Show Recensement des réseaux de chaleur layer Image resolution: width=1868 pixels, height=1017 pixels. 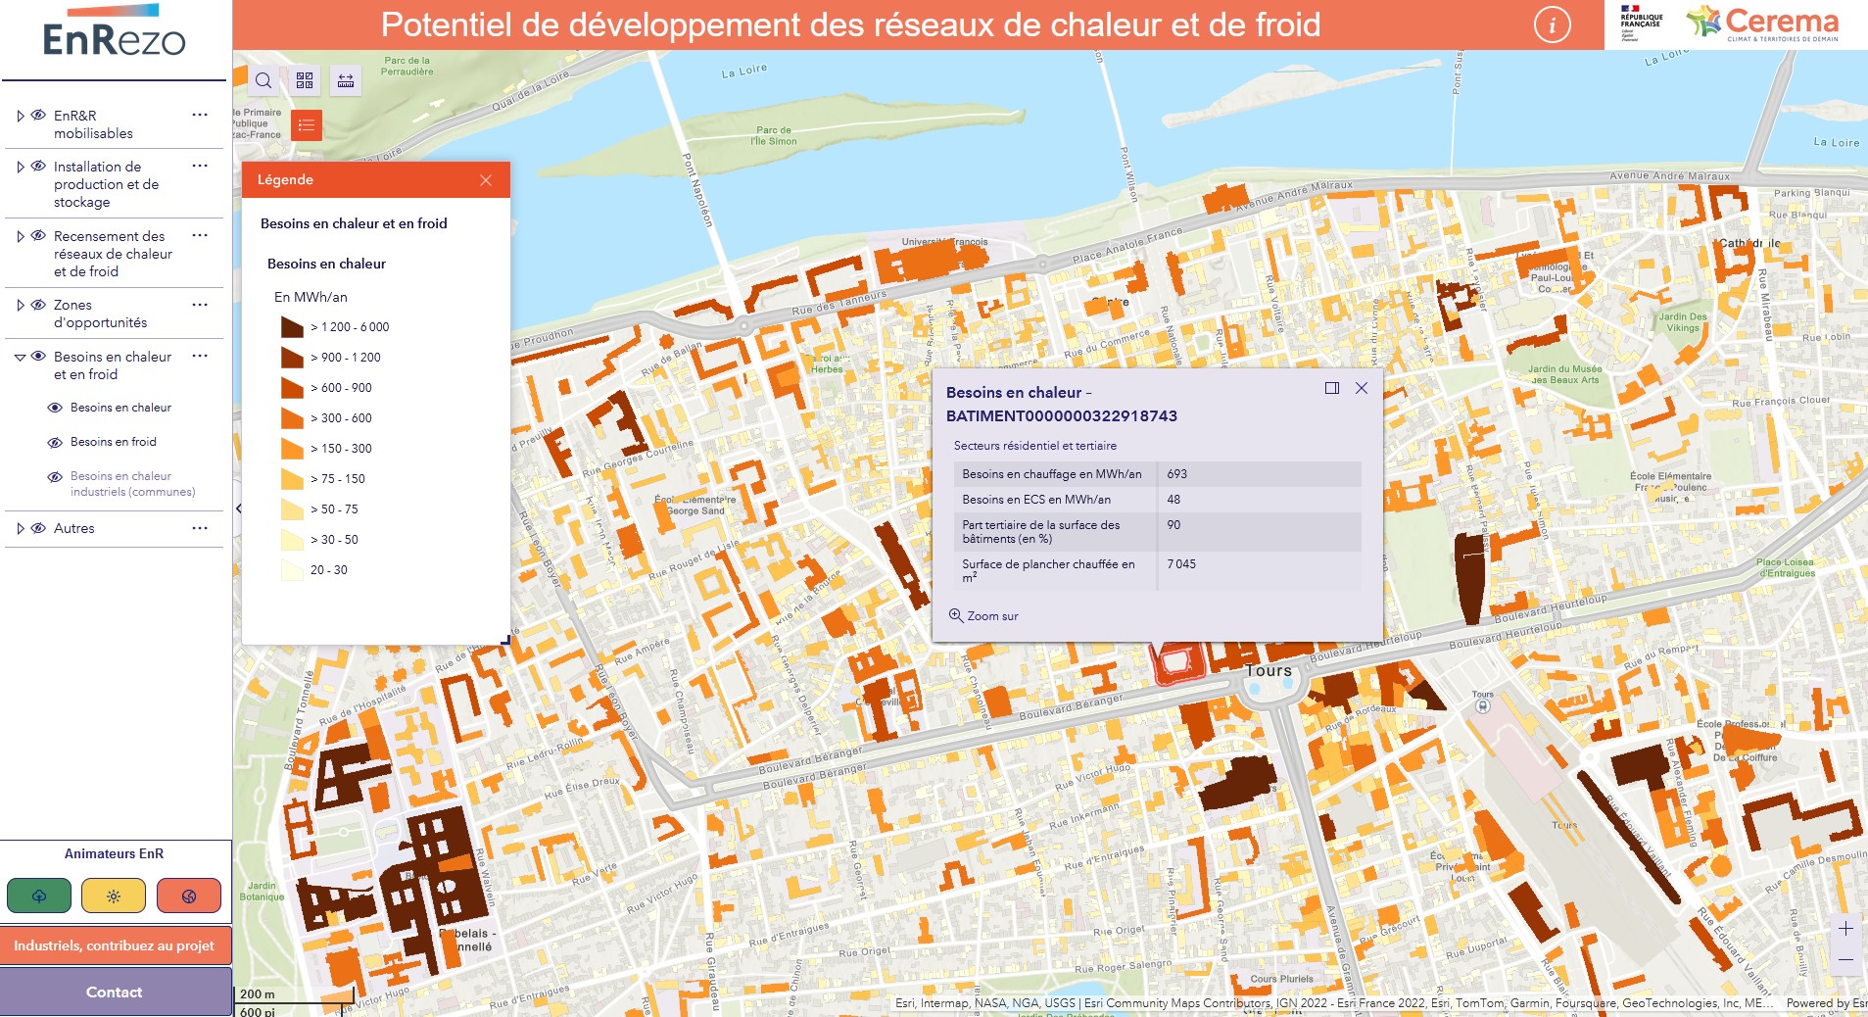(38, 235)
